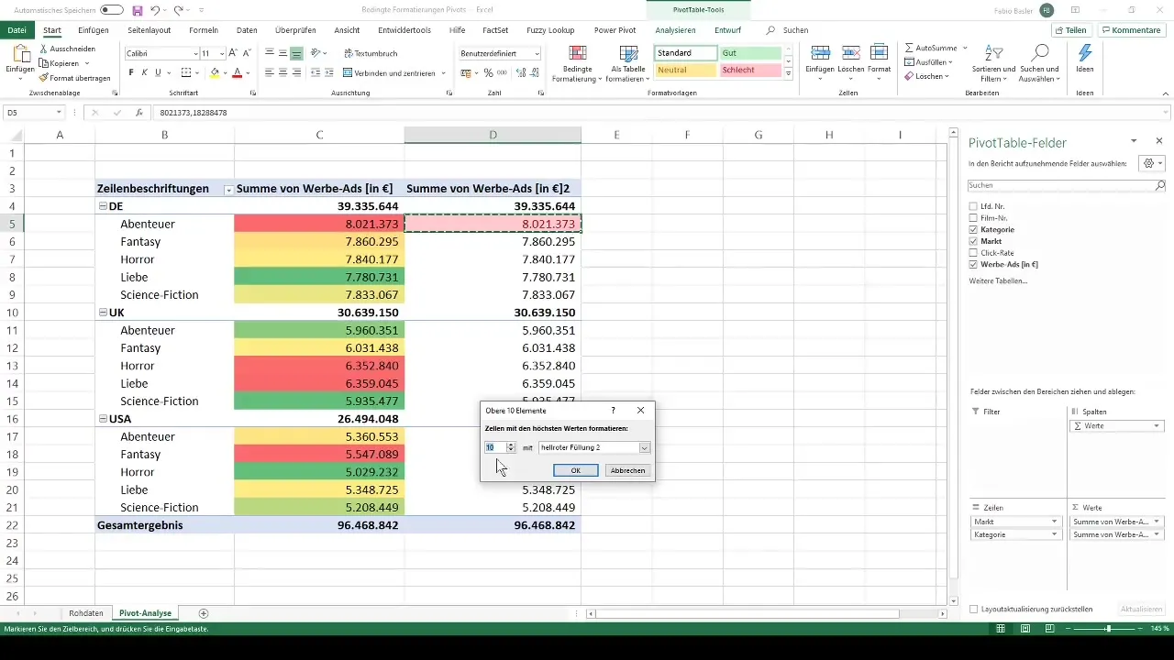
Task: Confirm dialog with OK
Action: 576,470
